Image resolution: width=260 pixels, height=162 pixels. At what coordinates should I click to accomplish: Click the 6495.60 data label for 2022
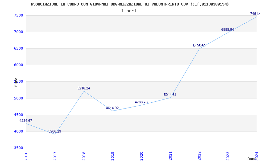(x=199, y=46)
